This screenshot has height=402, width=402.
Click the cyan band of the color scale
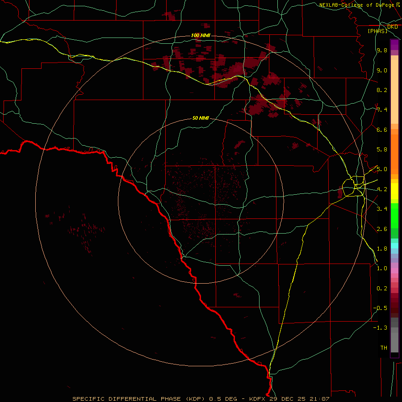coord(394,246)
